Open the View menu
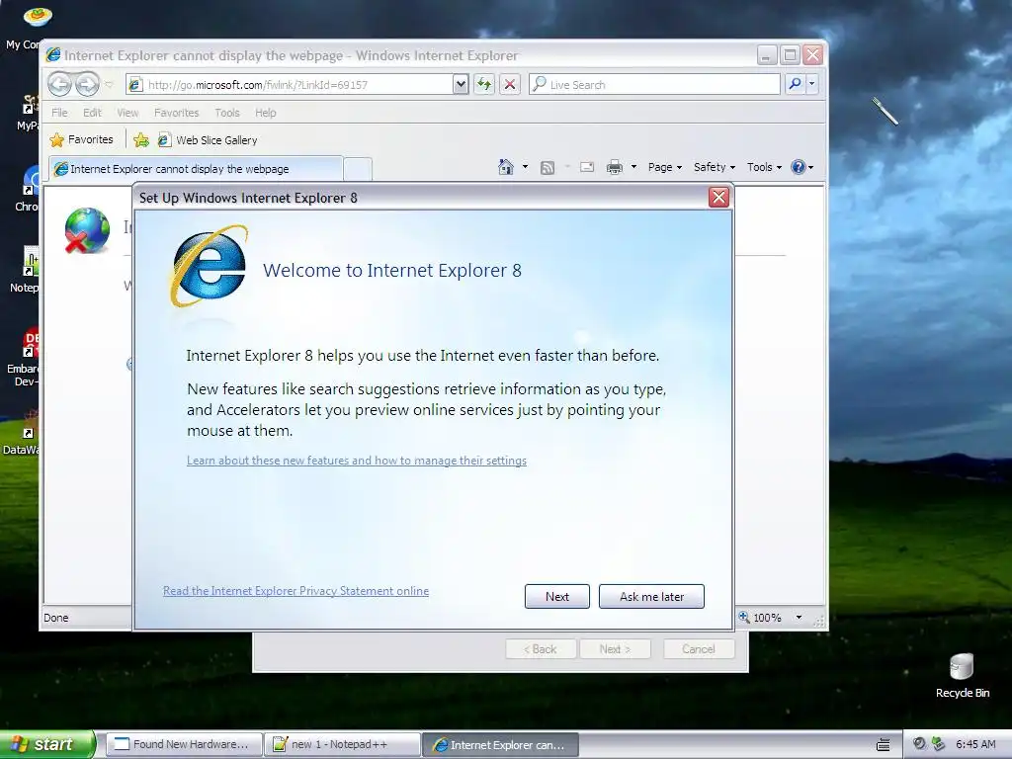 tap(127, 113)
